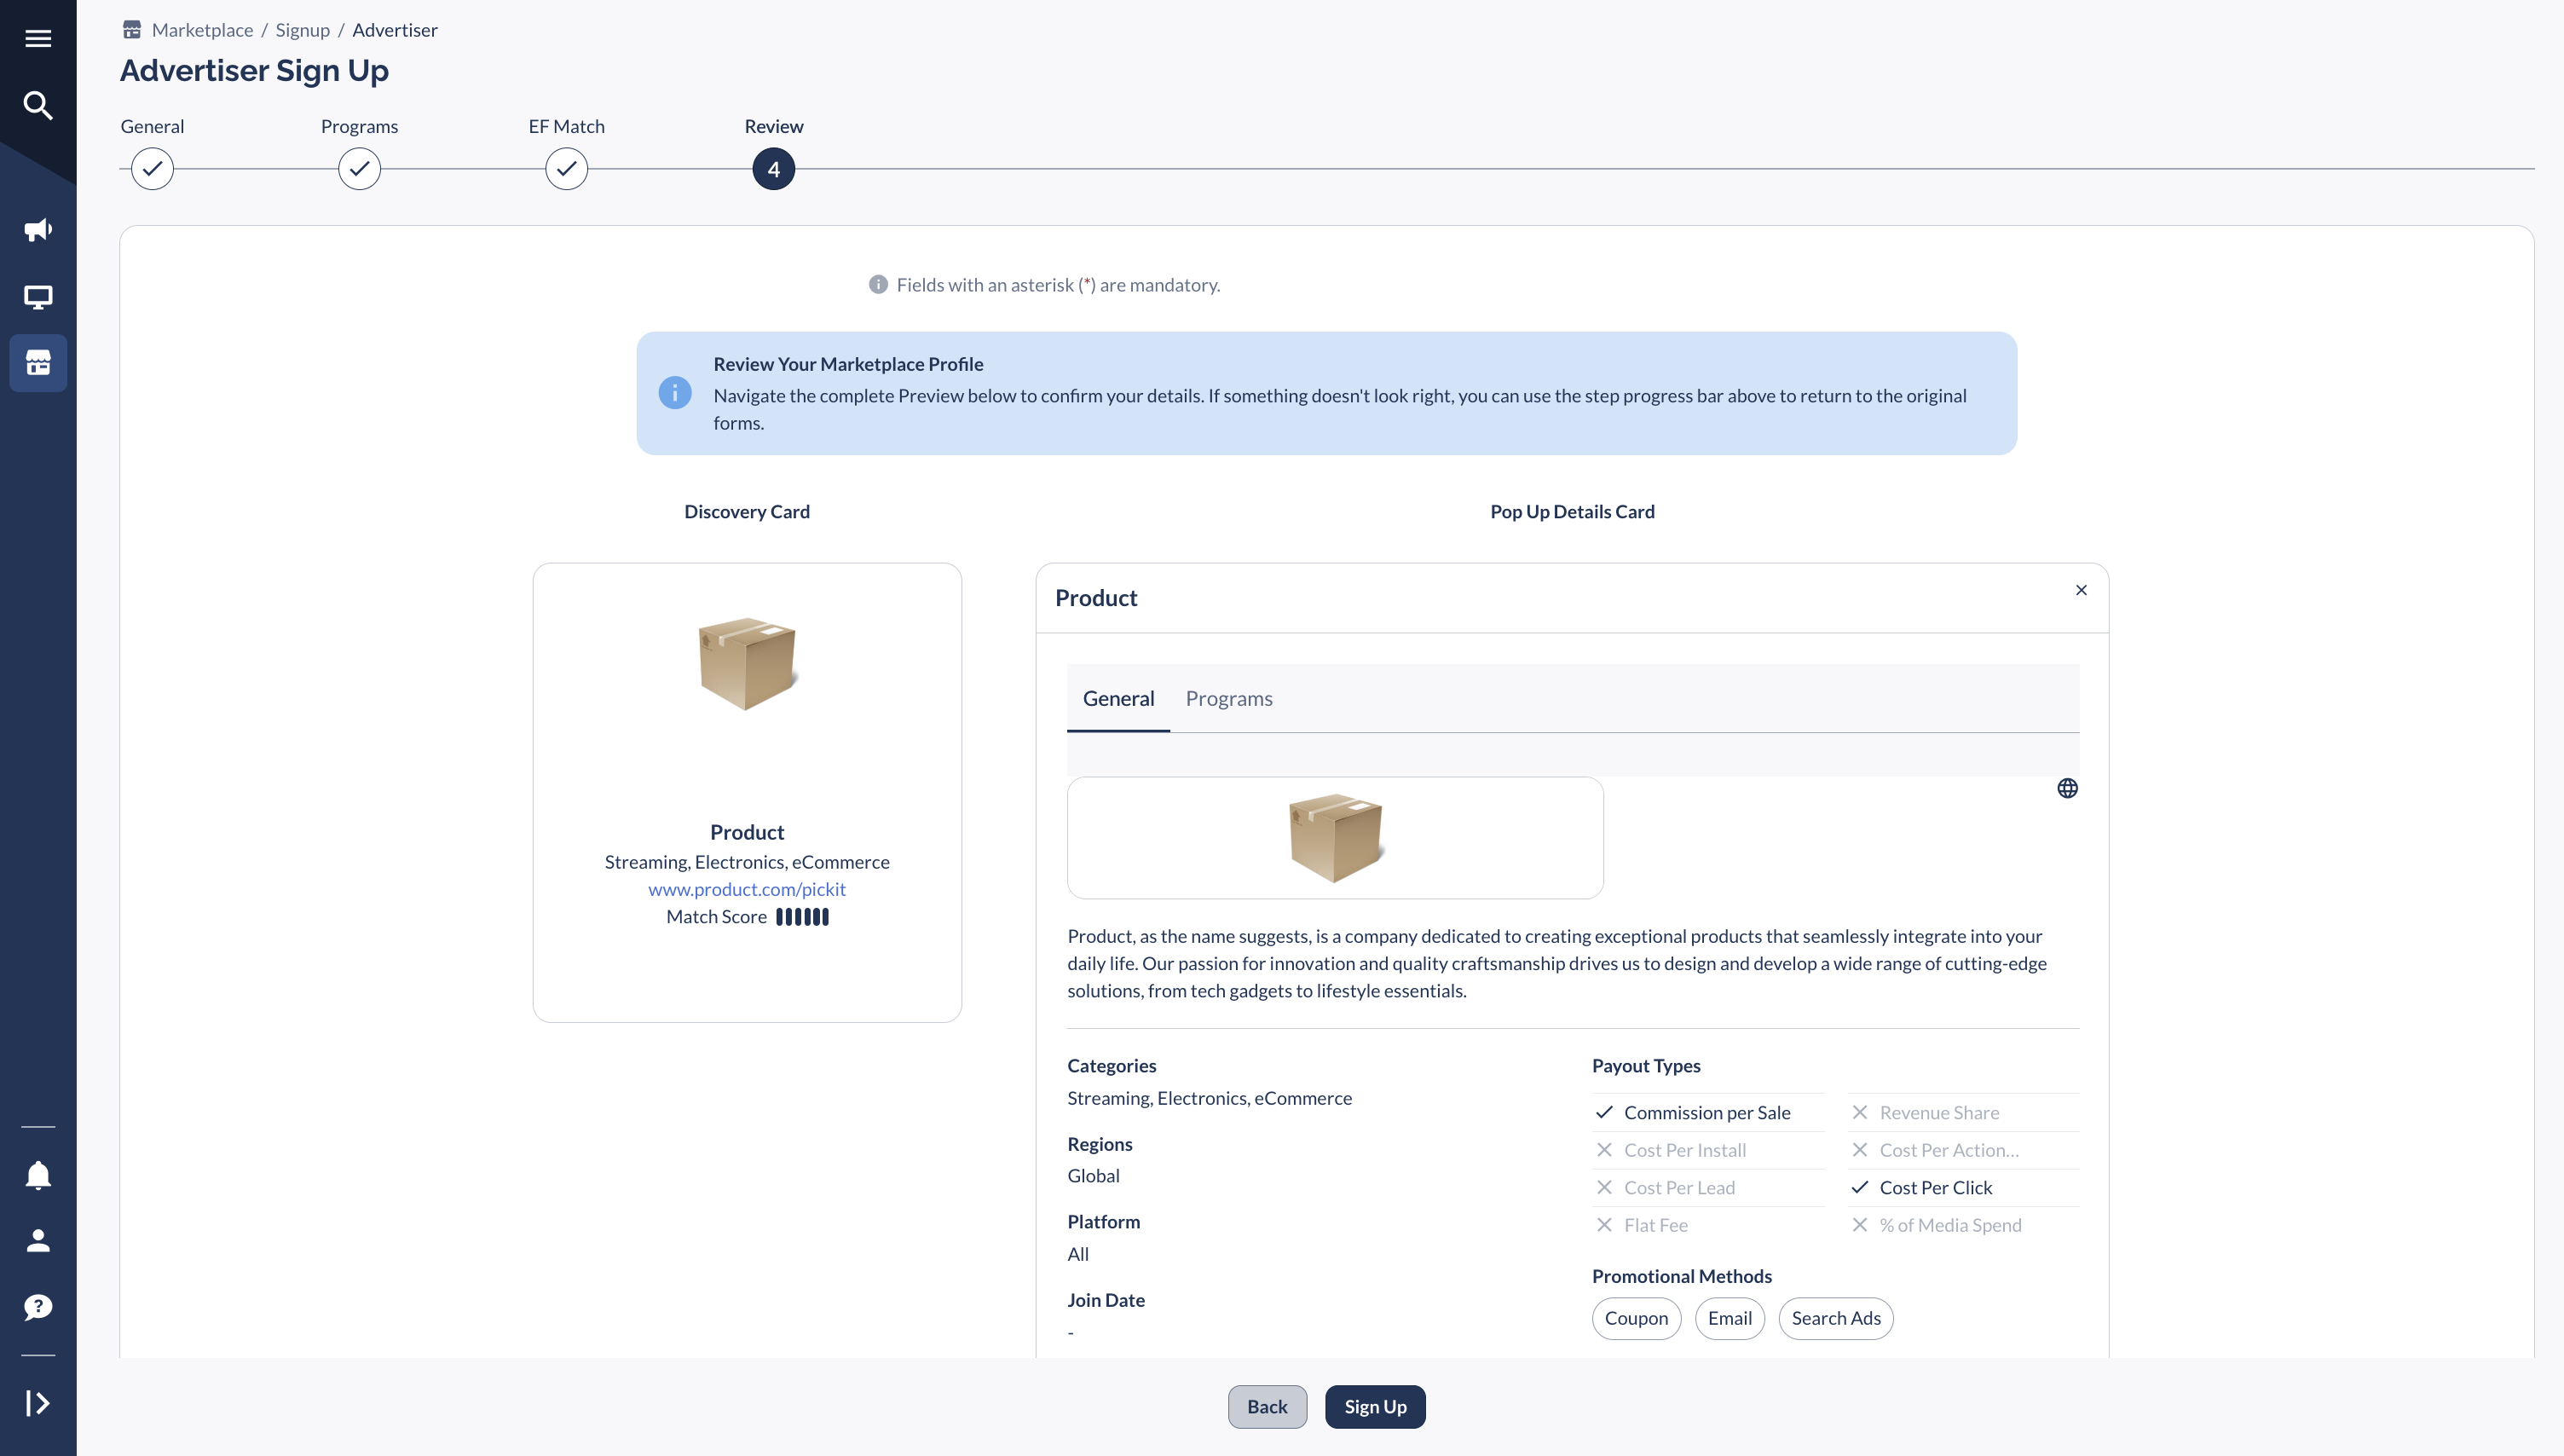Click the Advertiser breadcrumb item
This screenshot has width=2564, height=1456.
click(395, 30)
